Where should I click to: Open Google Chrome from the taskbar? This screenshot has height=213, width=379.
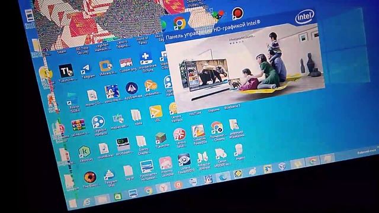[x=149, y=191]
